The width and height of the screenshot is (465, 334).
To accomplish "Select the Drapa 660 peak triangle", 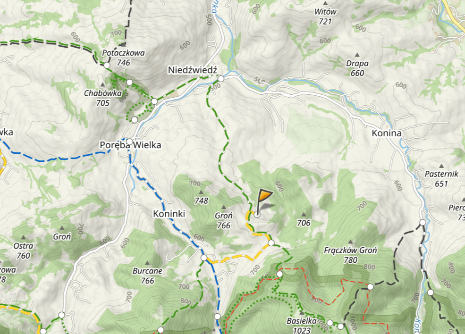I will (x=357, y=55).
